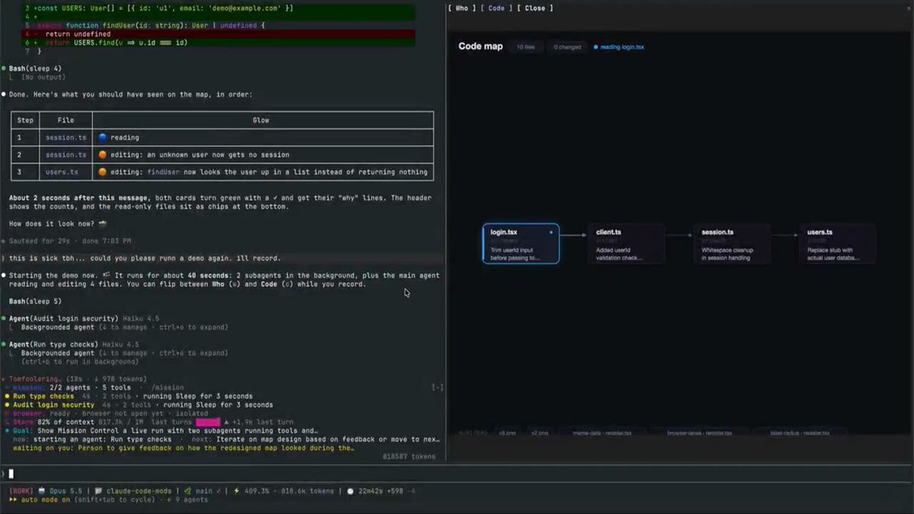The width and height of the screenshot is (914, 514).
Task: Click the git branch main icon
Action: pos(187,491)
